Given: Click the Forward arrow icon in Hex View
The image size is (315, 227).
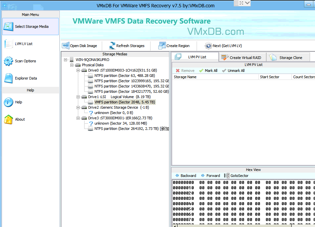Looking at the screenshot, I should point(203,176).
